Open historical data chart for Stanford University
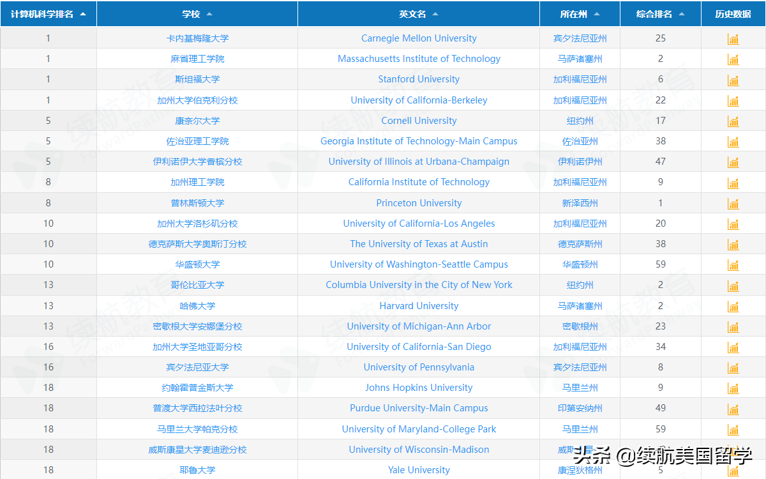The height and width of the screenshot is (479, 766). [x=733, y=79]
